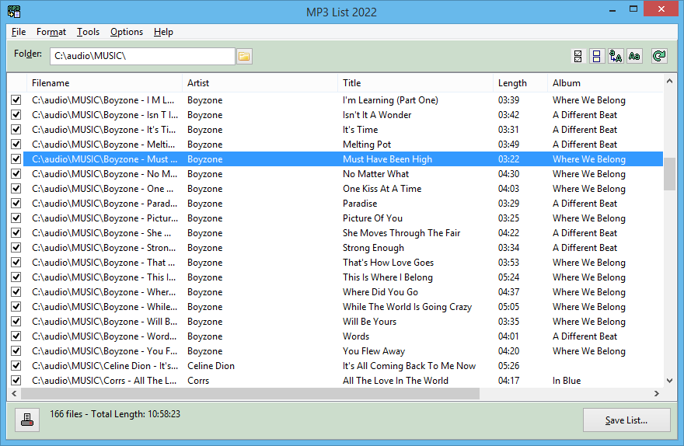Click the horizontal scrollbar thumb
684x446 pixels.
(250, 394)
